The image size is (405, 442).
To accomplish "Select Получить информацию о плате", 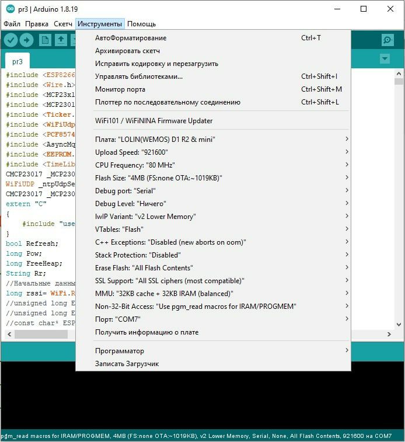I will click(213, 332).
